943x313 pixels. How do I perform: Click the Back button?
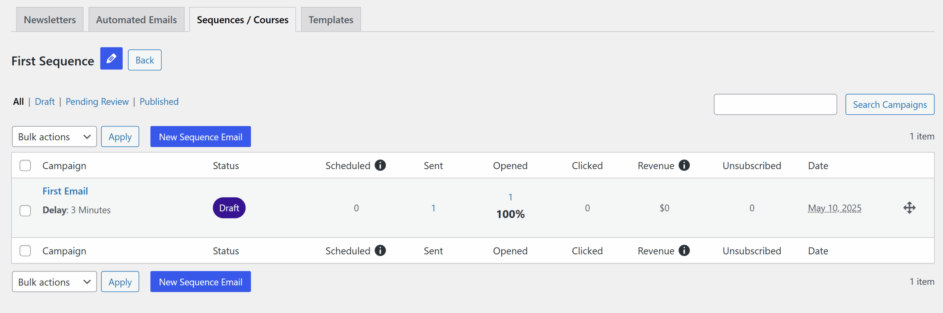click(x=144, y=60)
